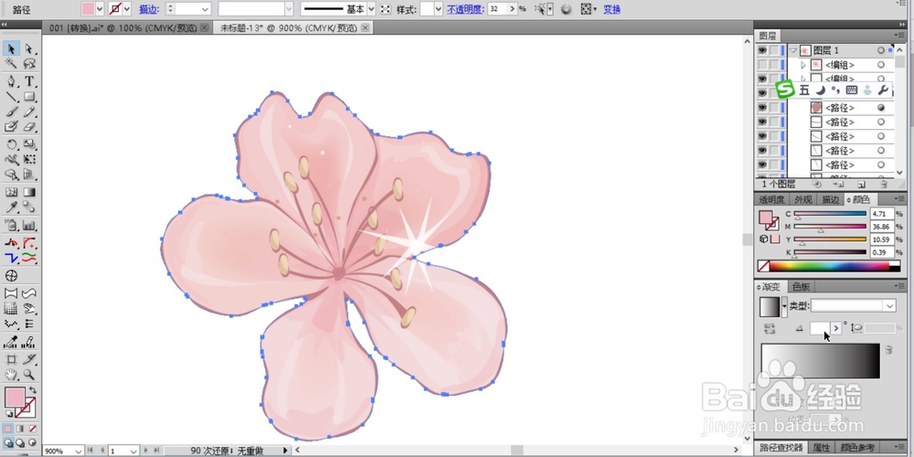Open the 样式 graphic style dropdown
The width and height of the screenshot is (914, 457).
pos(439,9)
